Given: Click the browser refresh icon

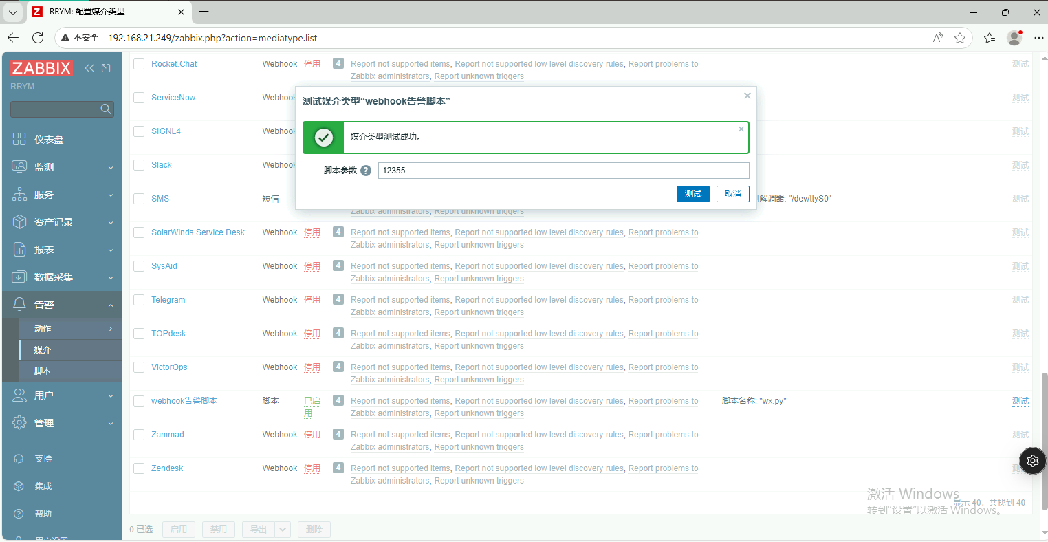Looking at the screenshot, I should 38,38.
